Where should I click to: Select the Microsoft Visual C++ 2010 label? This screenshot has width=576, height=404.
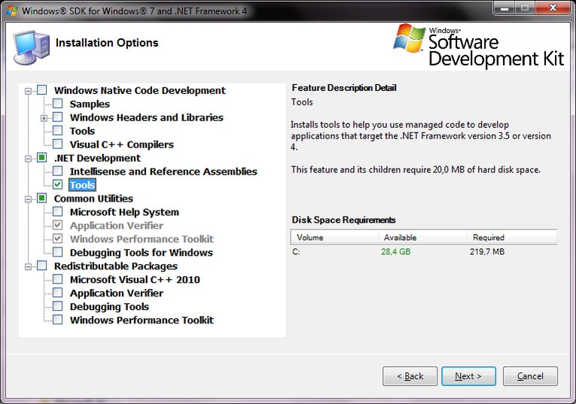(x=135, y=280)
